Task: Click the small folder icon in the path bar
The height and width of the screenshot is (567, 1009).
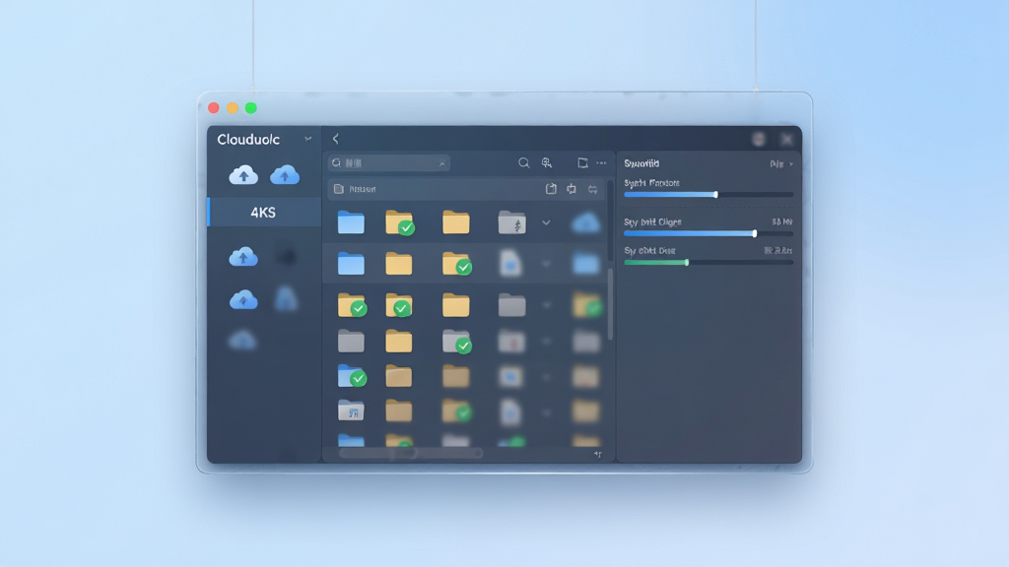Action: 339,189
